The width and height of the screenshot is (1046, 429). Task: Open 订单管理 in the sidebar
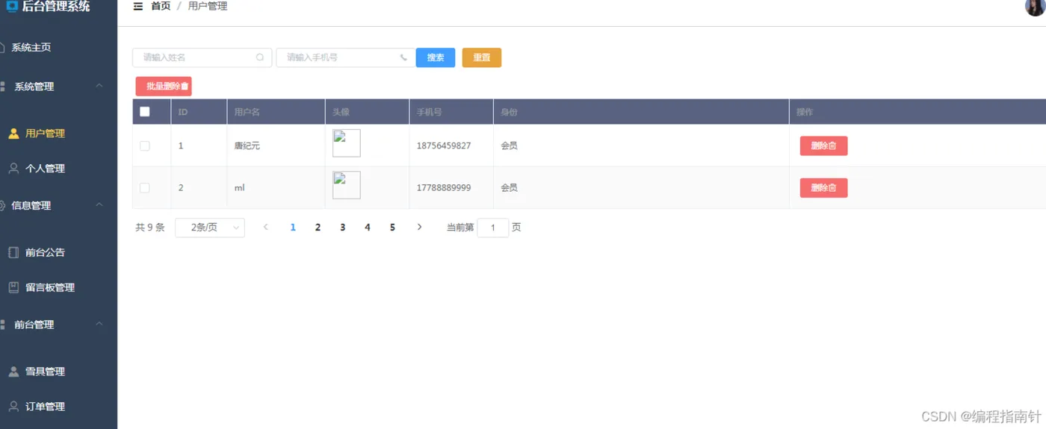tap(45, 407)
